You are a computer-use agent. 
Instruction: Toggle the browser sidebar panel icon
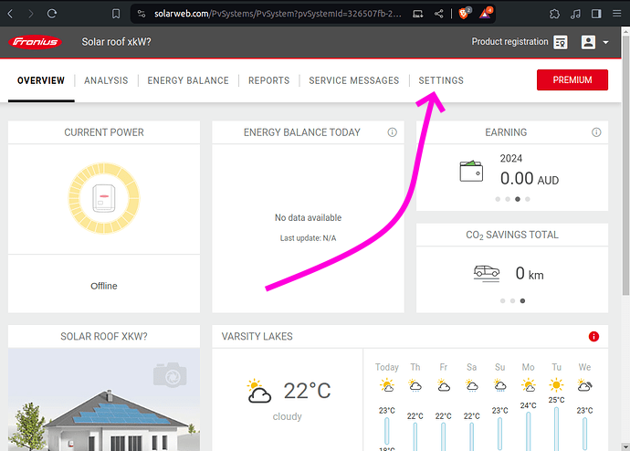596,14
